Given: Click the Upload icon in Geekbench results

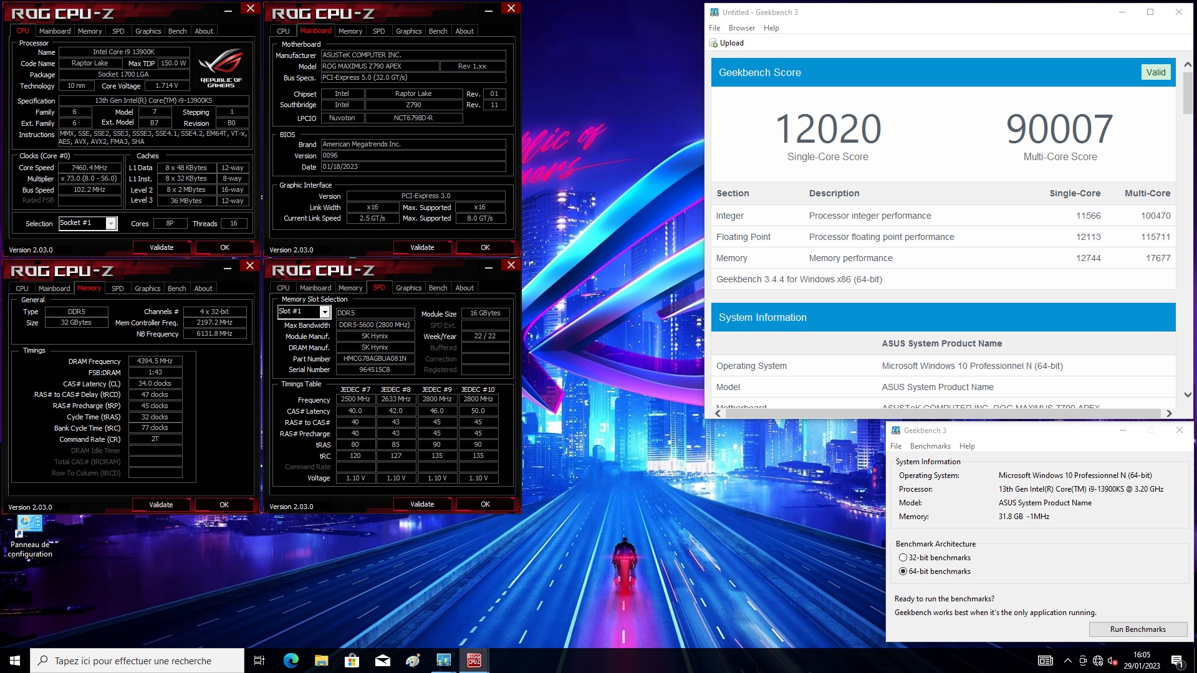Looking at the screenshot, I should [x=713, y=43].
